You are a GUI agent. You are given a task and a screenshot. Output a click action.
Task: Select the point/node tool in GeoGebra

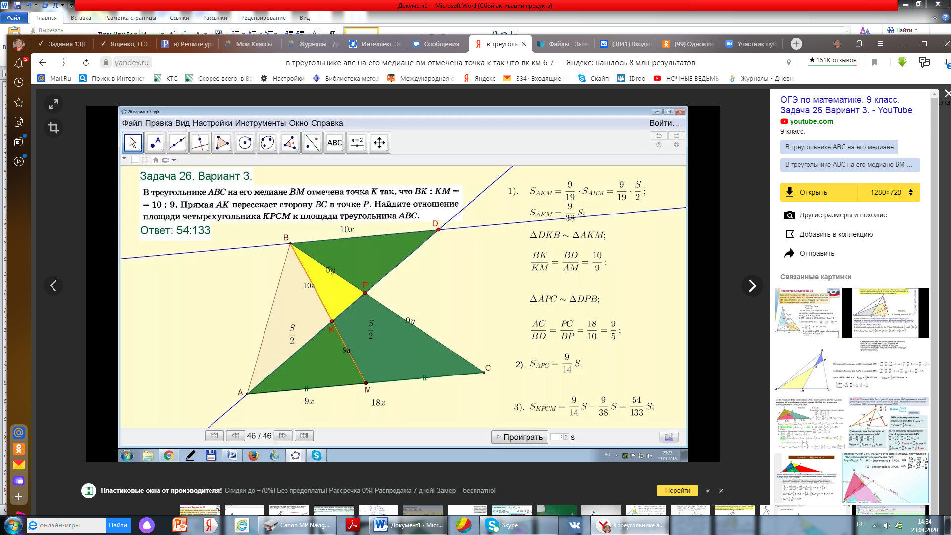coord(155,142)
